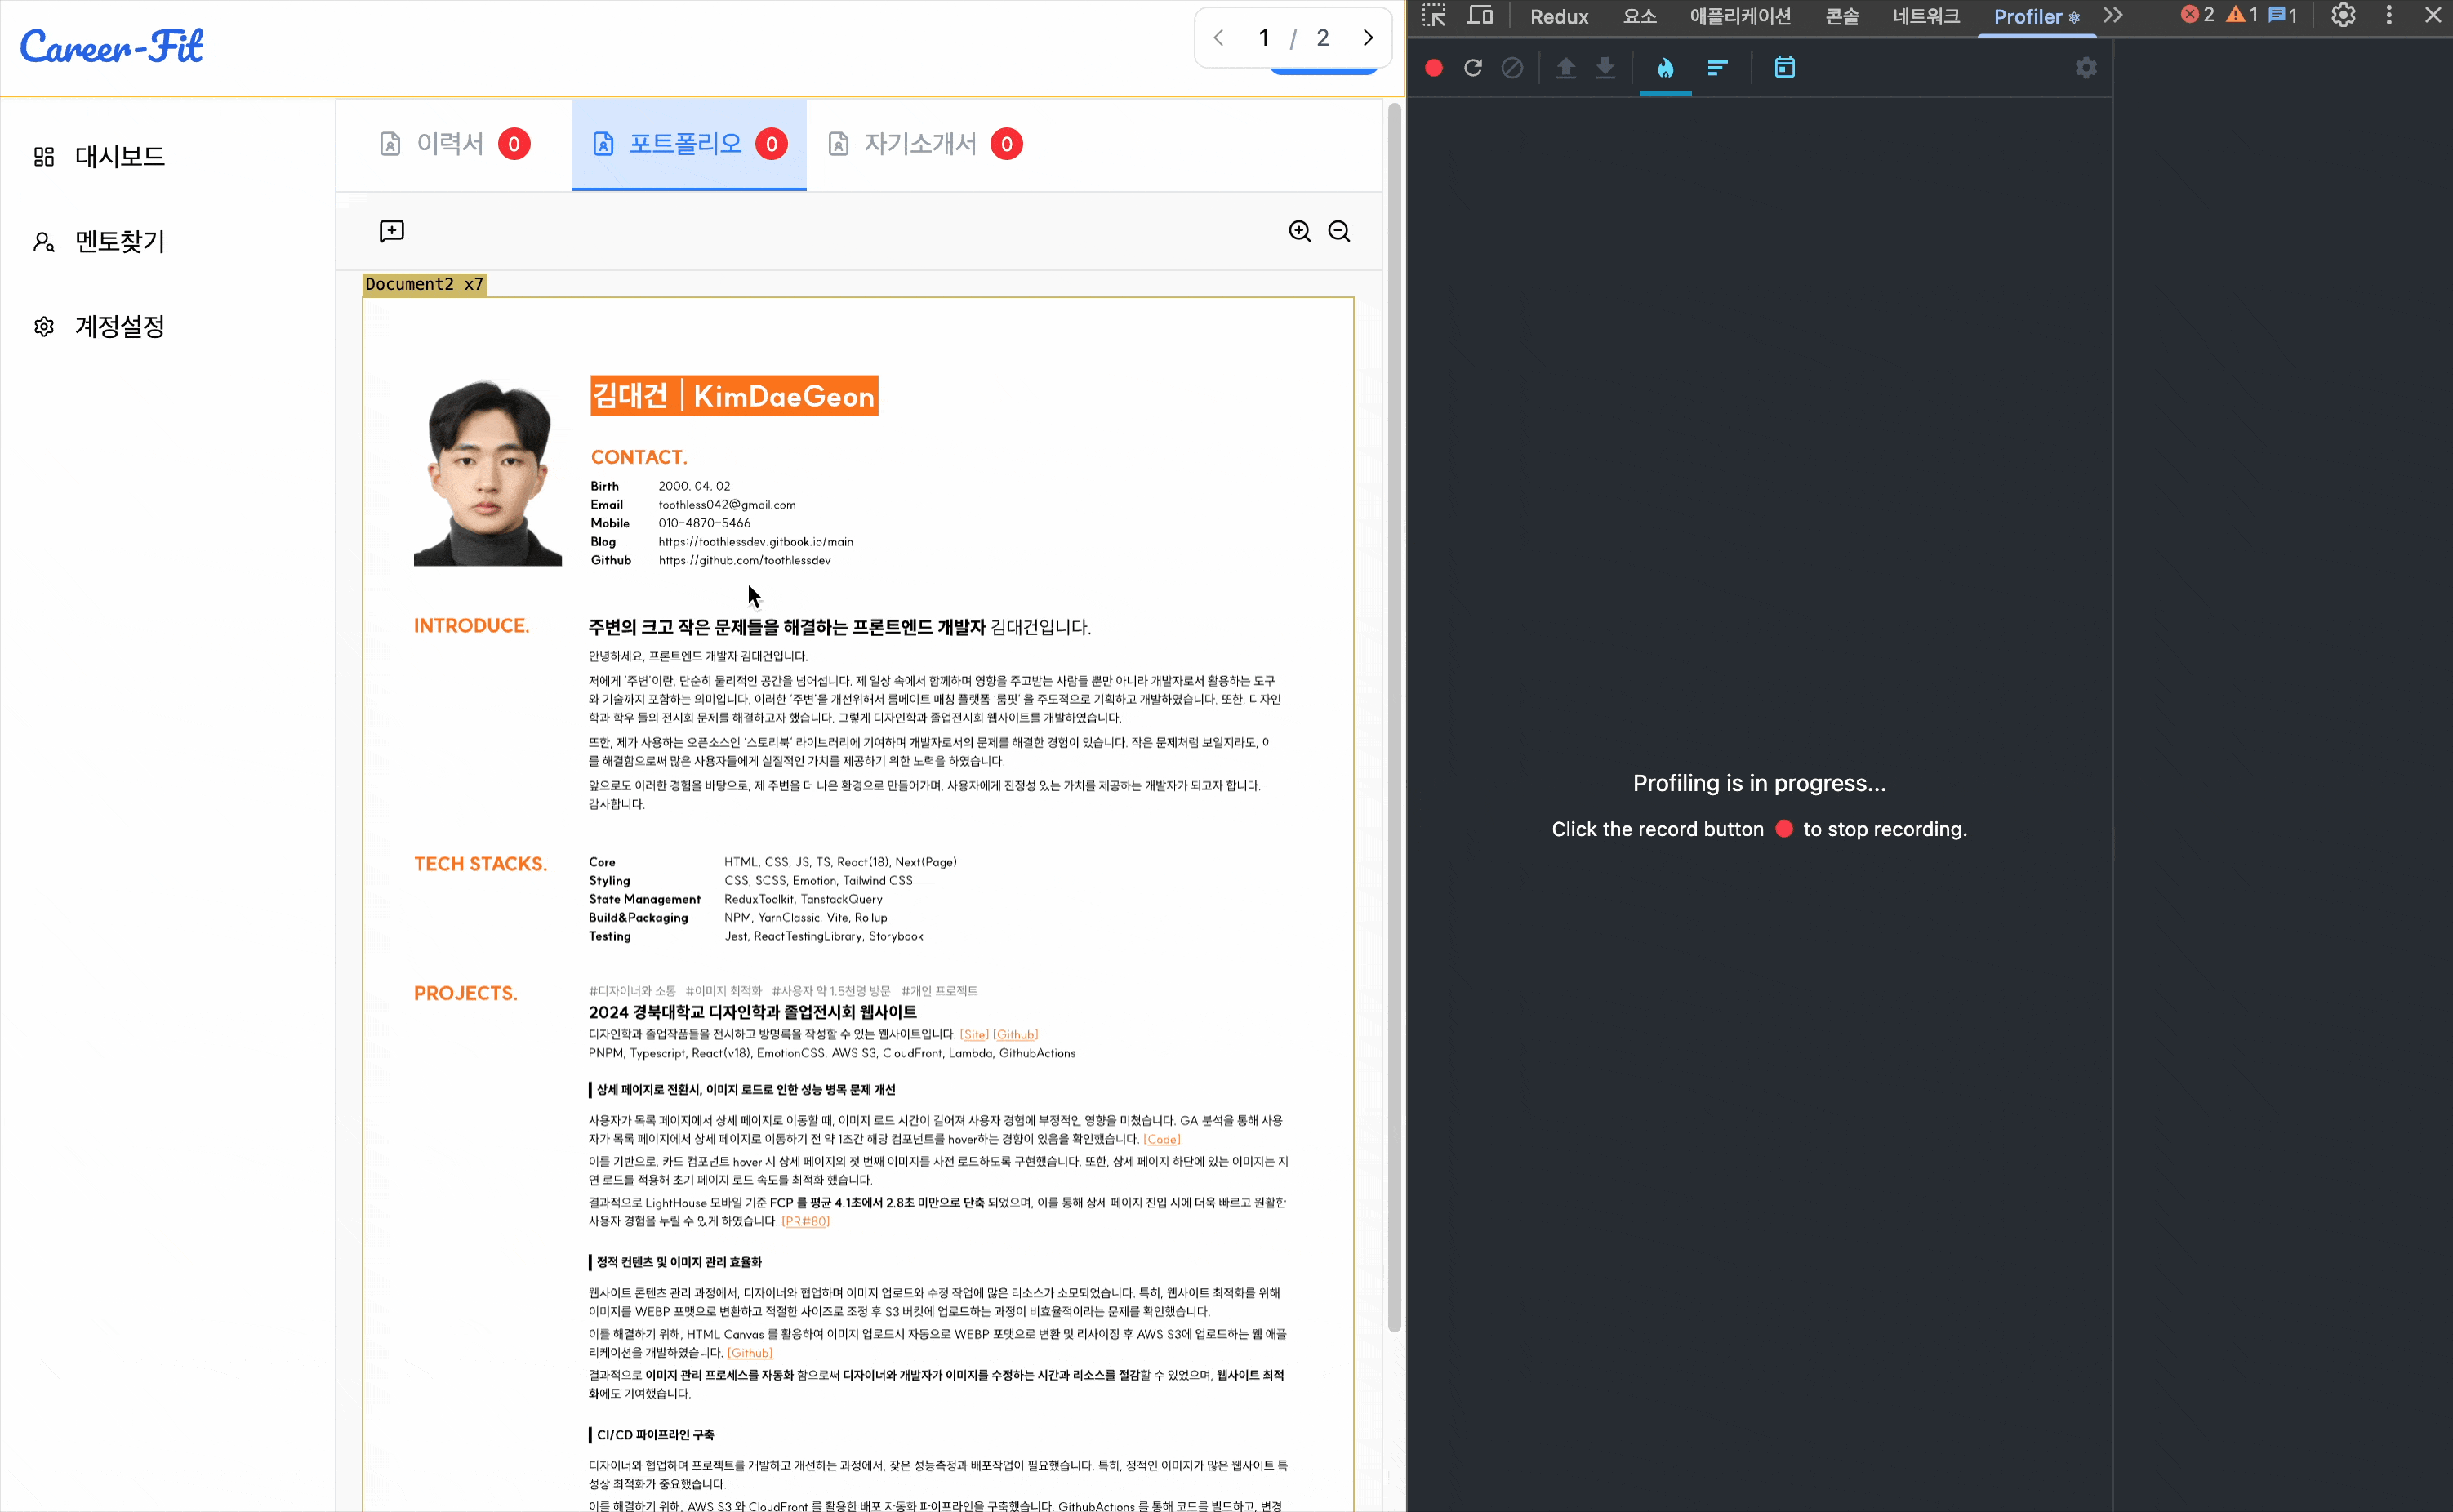This screenshot has width=2453, height=1512.
Task: Toggle the device toolbar icon
Action: click(x=1479, y=16)
